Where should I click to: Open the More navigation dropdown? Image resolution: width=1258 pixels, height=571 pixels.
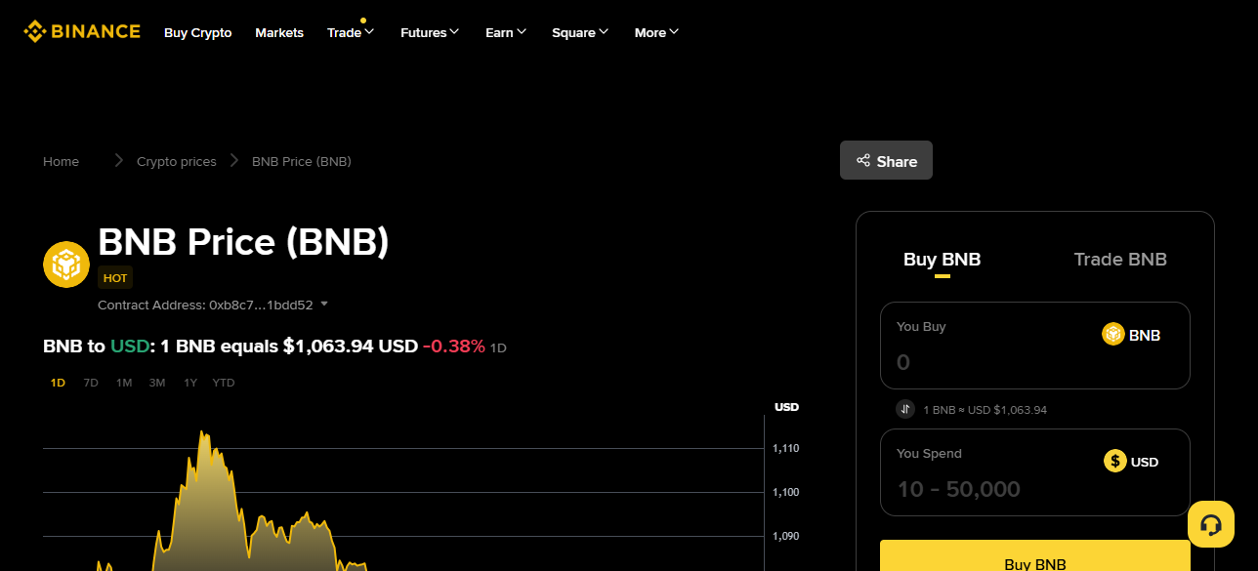click(656, 33)
